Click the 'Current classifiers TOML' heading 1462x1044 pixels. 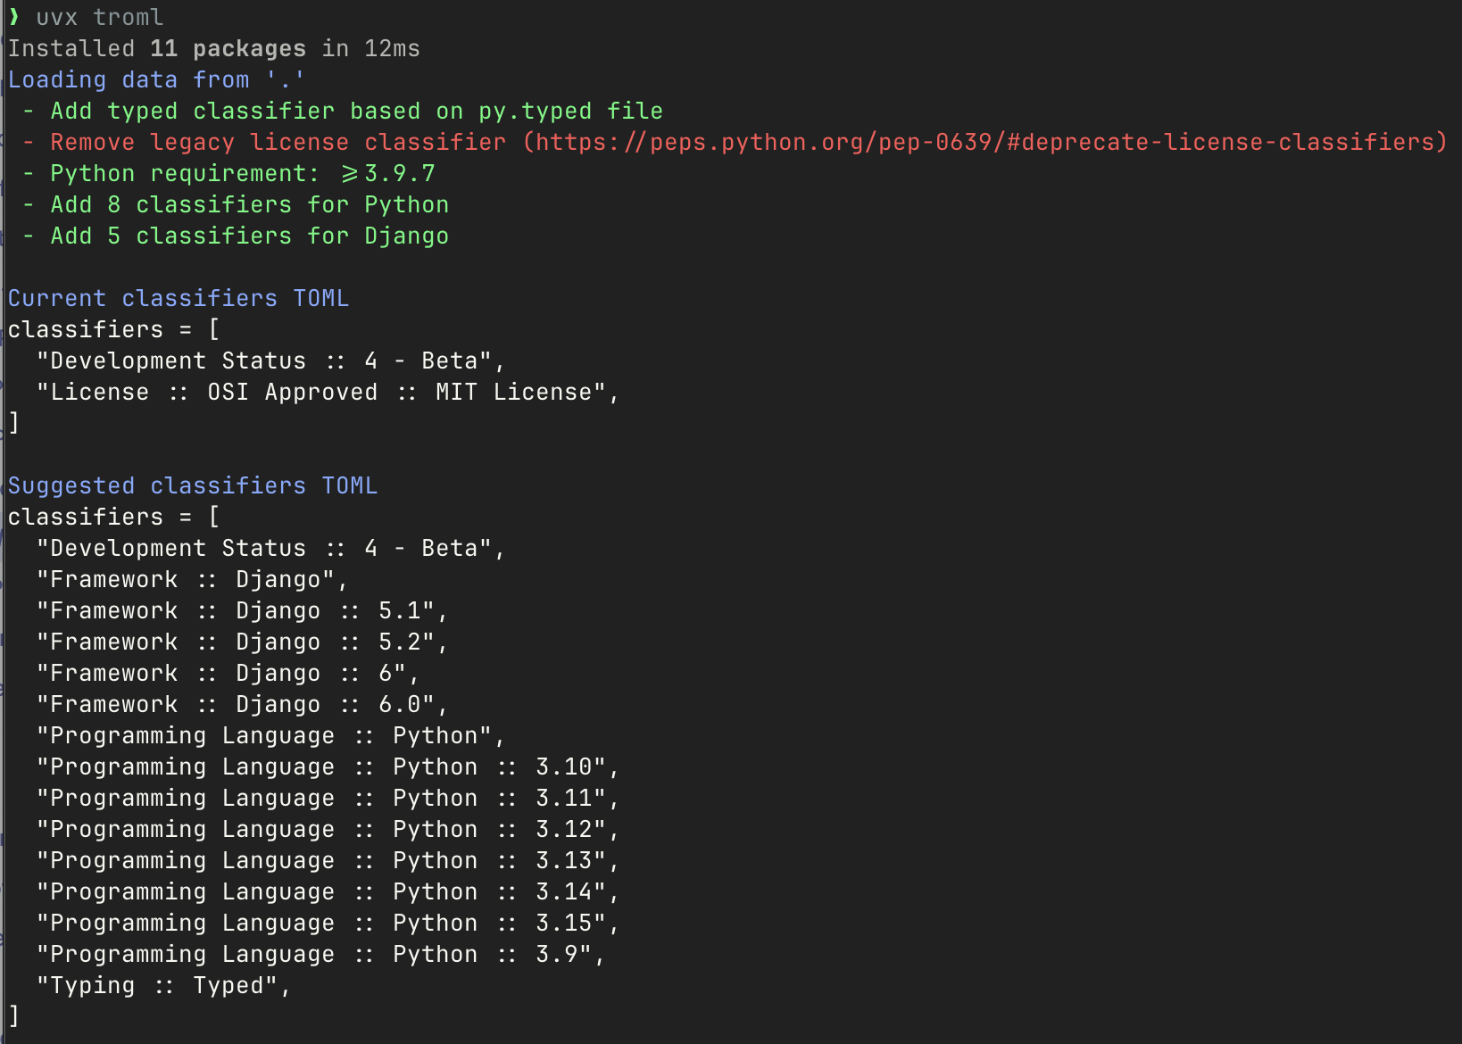(x=178, y=298)
